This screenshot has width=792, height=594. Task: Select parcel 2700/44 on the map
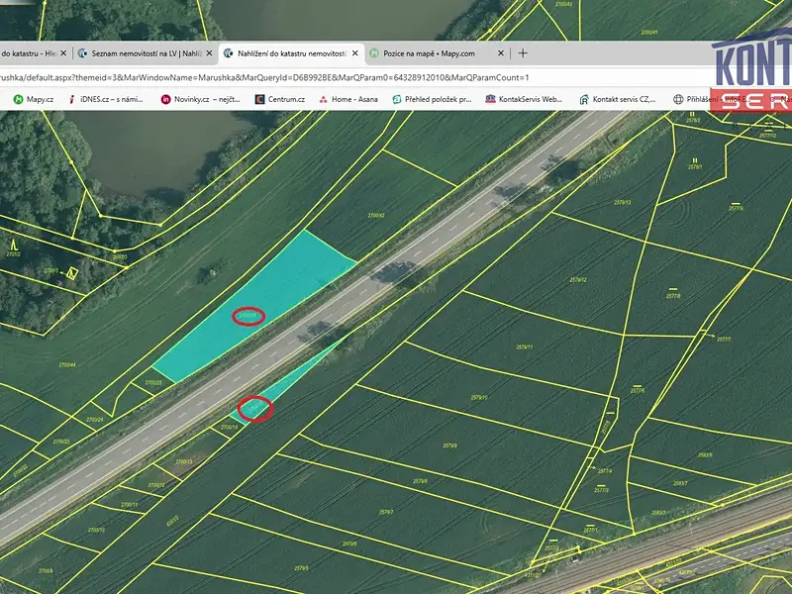tap(67, 364)
